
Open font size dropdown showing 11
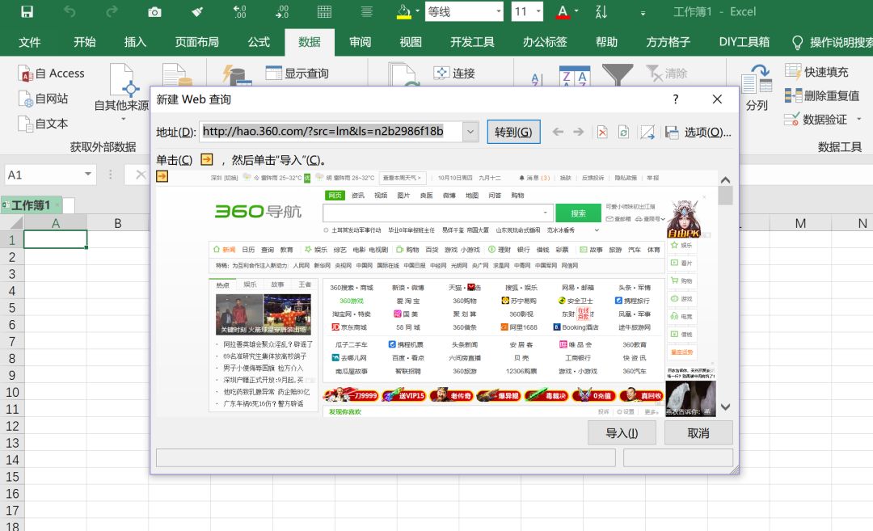coord(538,11)
